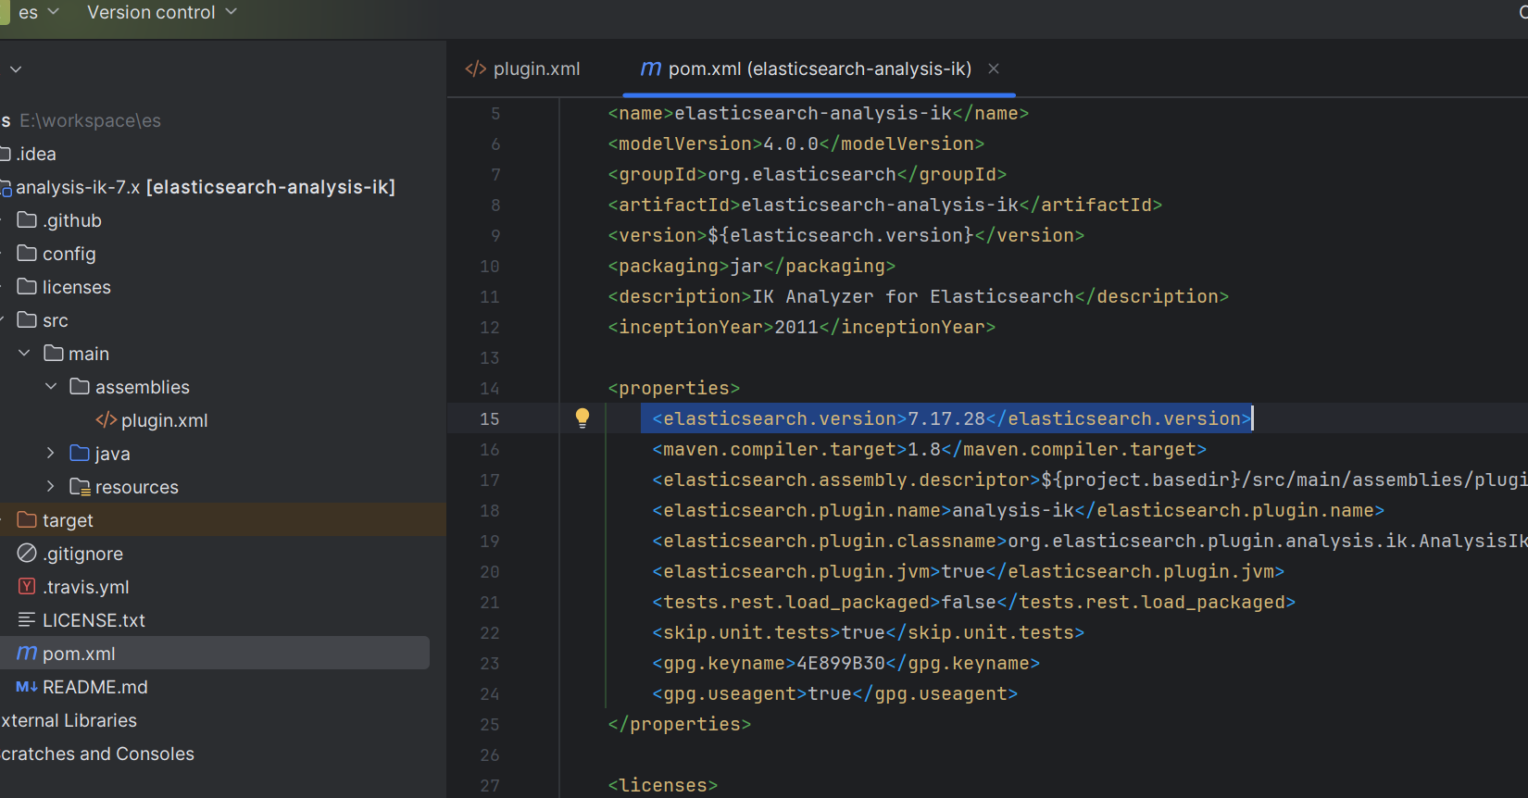The image size is (1528, 798).
Task: Click the config folder icon
Action: coord(27,254)
